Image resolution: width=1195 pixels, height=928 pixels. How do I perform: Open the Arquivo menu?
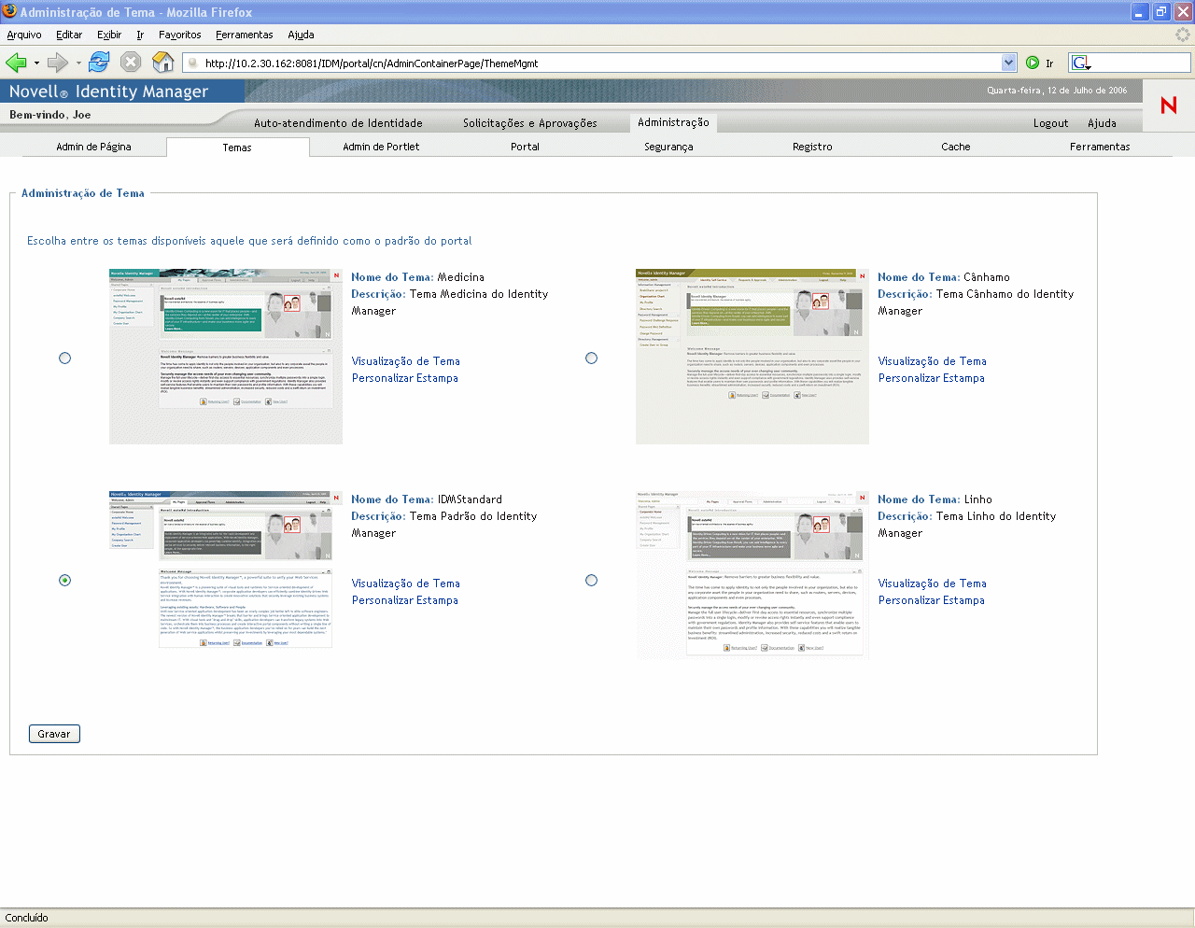point(24,35)
